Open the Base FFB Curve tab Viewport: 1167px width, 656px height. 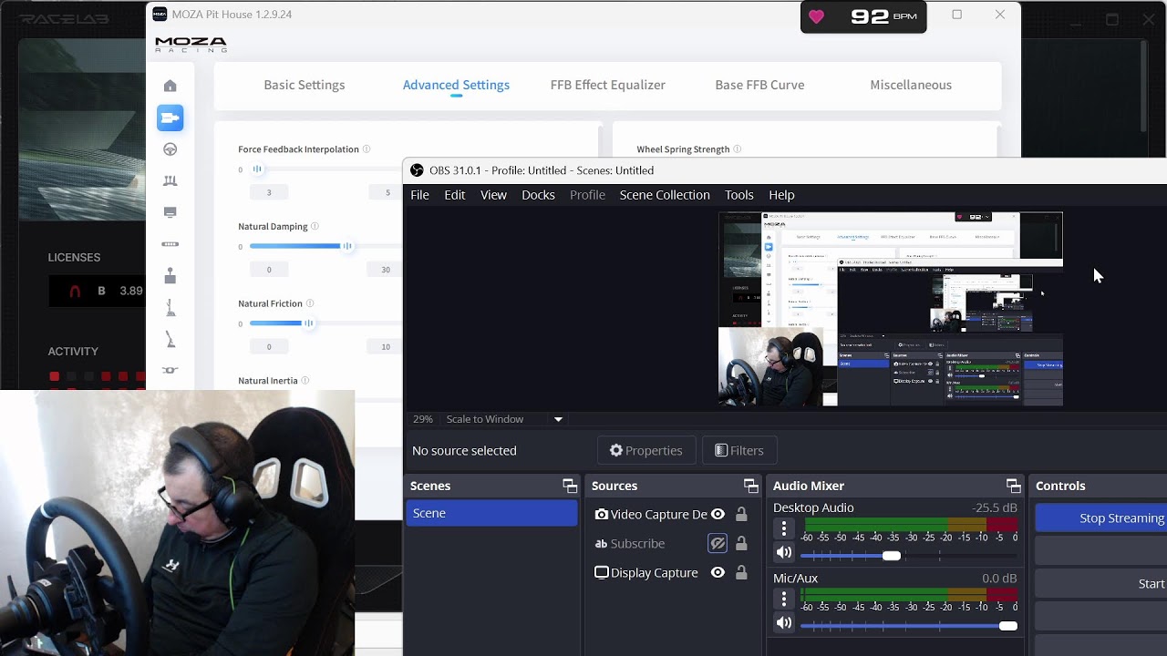click(x=759, y=85)
